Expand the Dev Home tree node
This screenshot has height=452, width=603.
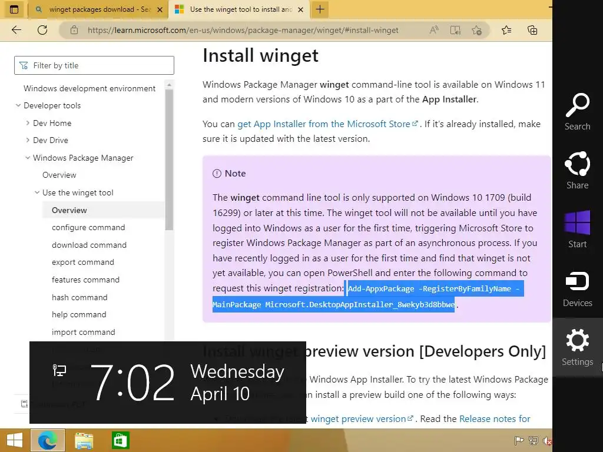[27, 123]
